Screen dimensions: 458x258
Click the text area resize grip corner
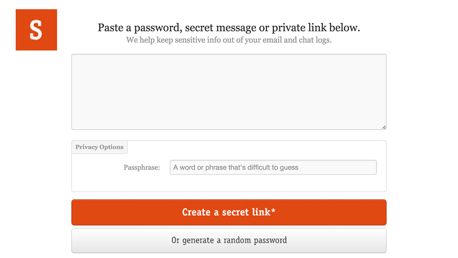pyautogui.click(x=384, y=127)
